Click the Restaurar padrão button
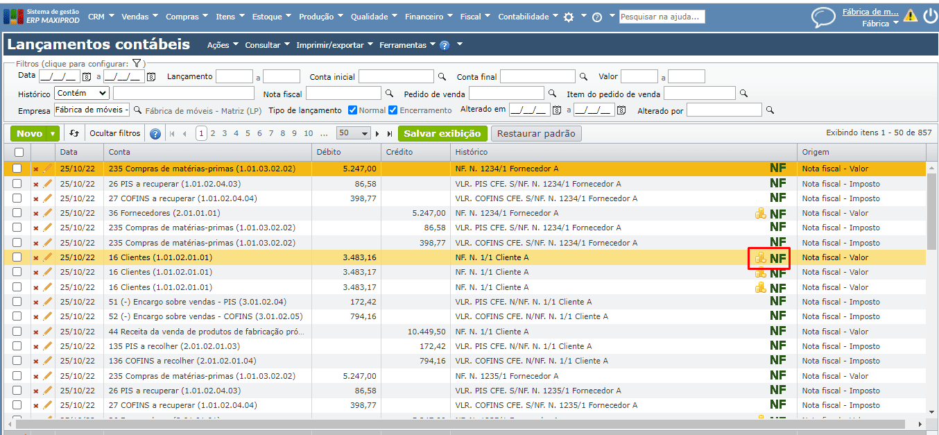The width and height of the screenshot is (939, 435). tap(536, 133)
